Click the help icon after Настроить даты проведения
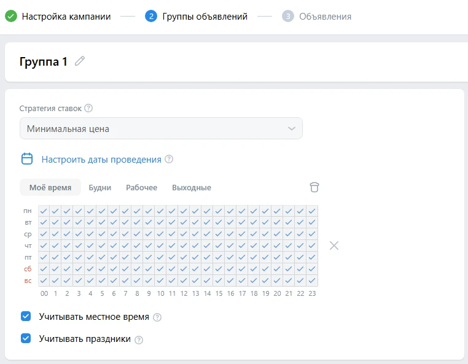 coord(169,160)
